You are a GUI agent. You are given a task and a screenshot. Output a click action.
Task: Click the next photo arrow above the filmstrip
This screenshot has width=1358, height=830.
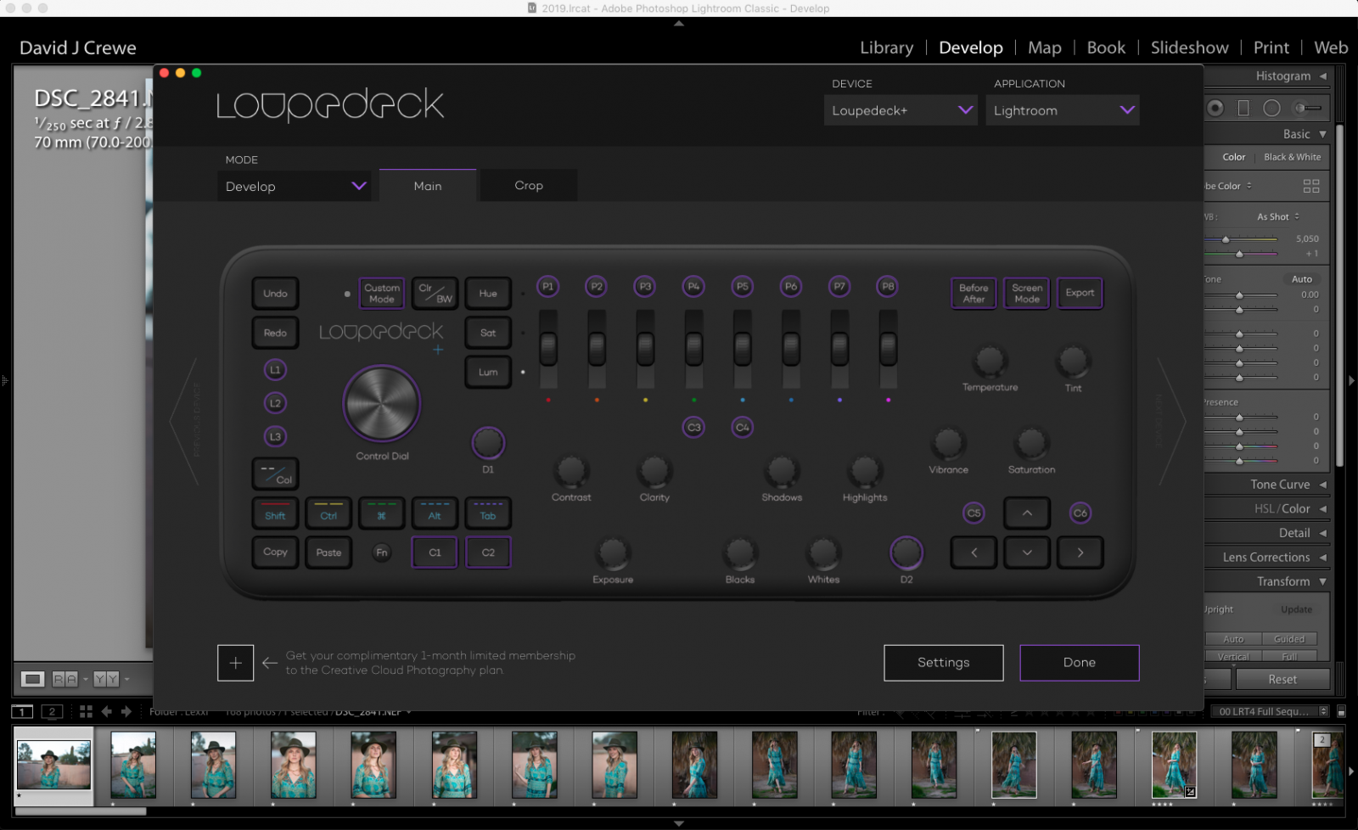pyautogui.click(x=124, y=711)
